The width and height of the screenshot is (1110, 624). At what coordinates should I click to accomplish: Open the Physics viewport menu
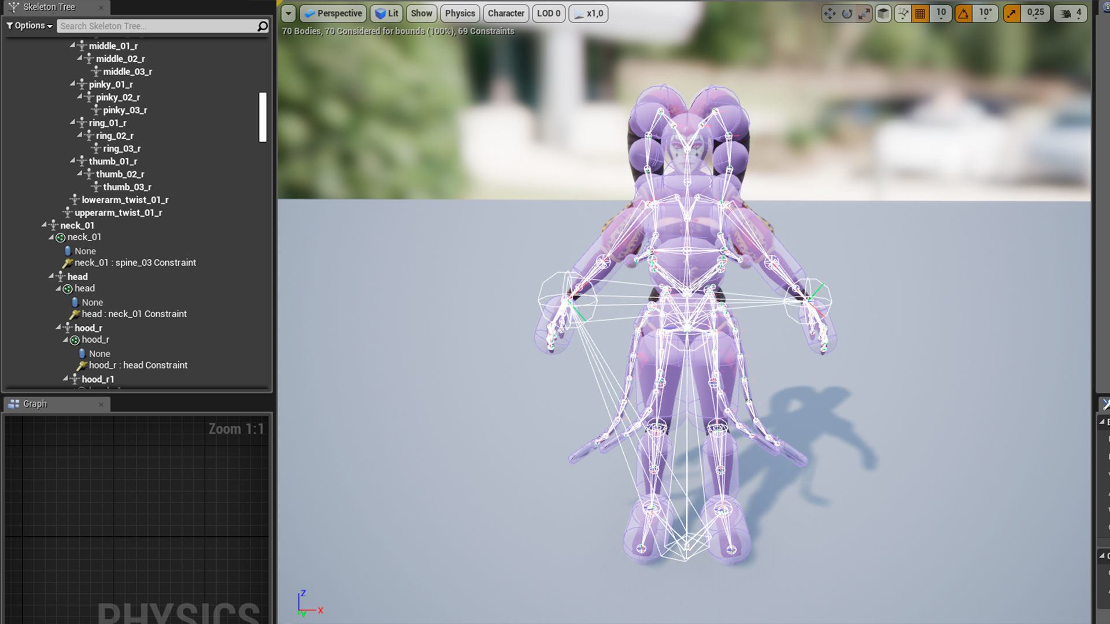tap(460, 13)
